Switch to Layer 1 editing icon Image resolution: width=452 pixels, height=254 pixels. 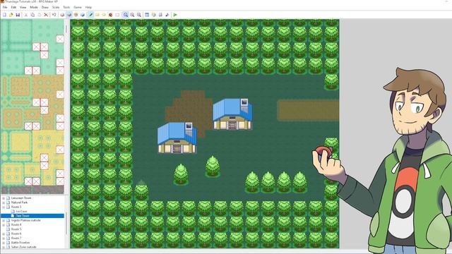tap(62, 15)
